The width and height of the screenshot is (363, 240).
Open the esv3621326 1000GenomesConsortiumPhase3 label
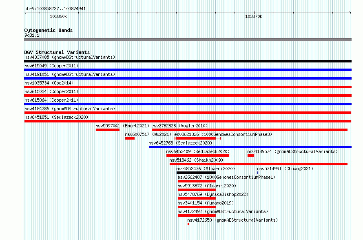[x=223, y=134]
